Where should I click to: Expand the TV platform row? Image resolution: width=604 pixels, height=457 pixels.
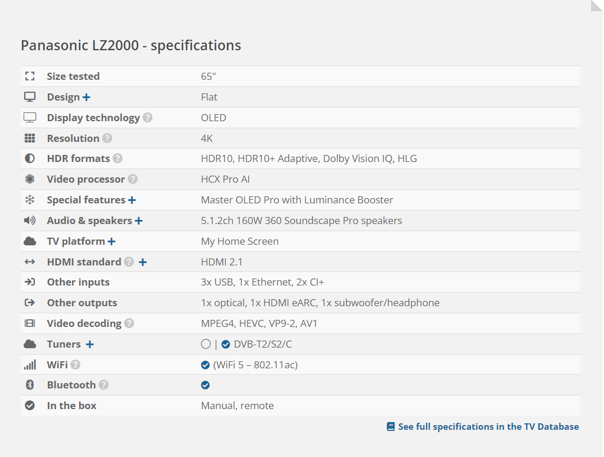tap(112, 242)
